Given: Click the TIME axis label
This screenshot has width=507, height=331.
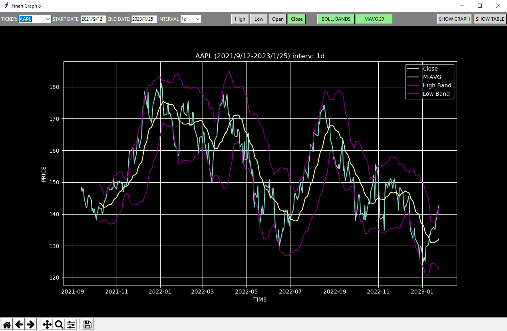Looking at the screenshot, I should [260, 299].
